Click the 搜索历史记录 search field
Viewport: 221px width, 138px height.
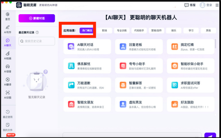pyautogui.click(x=37, y=41)
